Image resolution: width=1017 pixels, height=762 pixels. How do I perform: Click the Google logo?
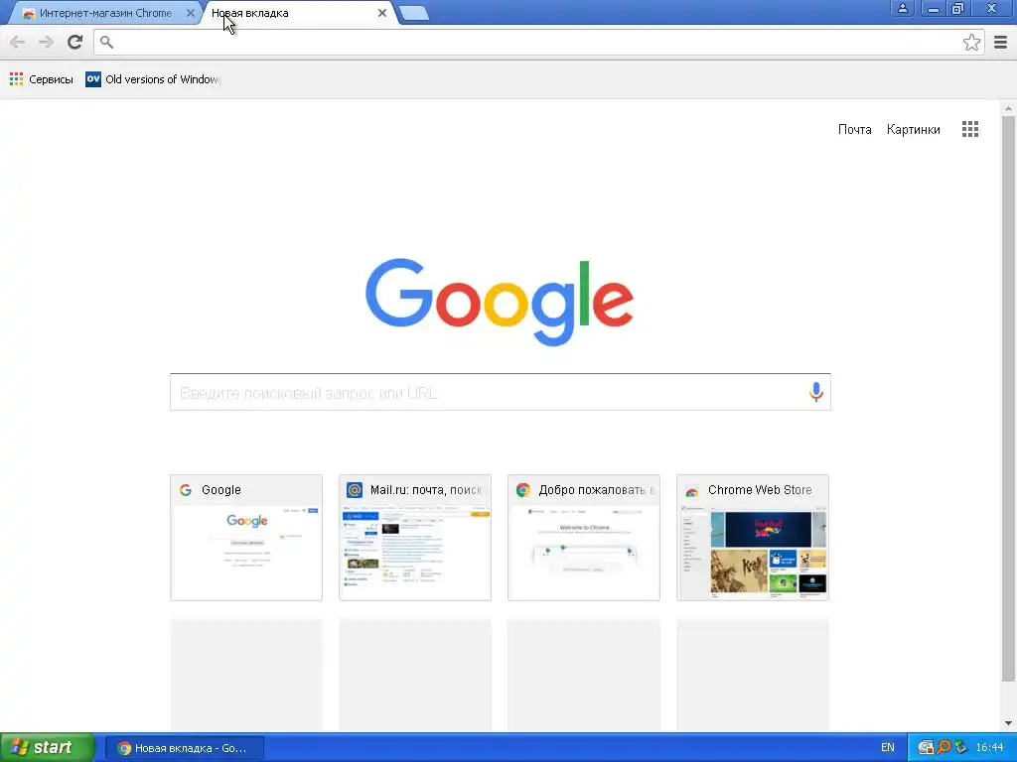click(500, 302)
